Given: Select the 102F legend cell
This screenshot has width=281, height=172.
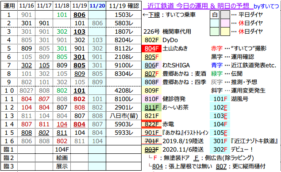Looking at the screenshot, I should [220, 107].
